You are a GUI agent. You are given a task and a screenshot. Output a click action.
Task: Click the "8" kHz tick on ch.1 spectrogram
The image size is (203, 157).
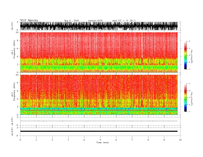coord(18,41)
